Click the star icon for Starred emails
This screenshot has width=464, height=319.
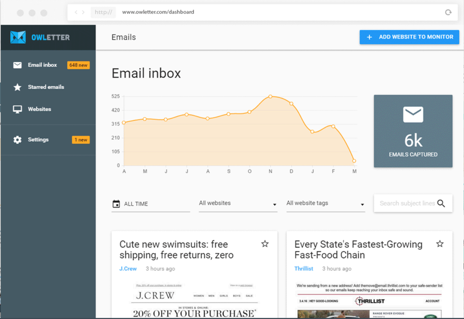pos(18,87)
